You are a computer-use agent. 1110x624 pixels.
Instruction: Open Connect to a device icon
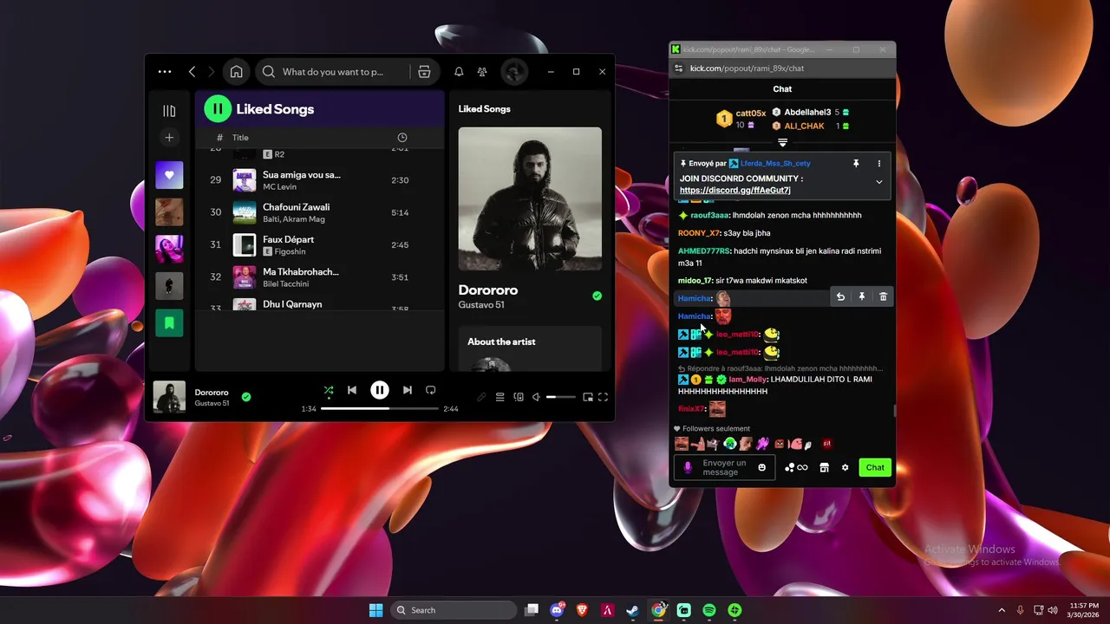click(x=519, y=397)
